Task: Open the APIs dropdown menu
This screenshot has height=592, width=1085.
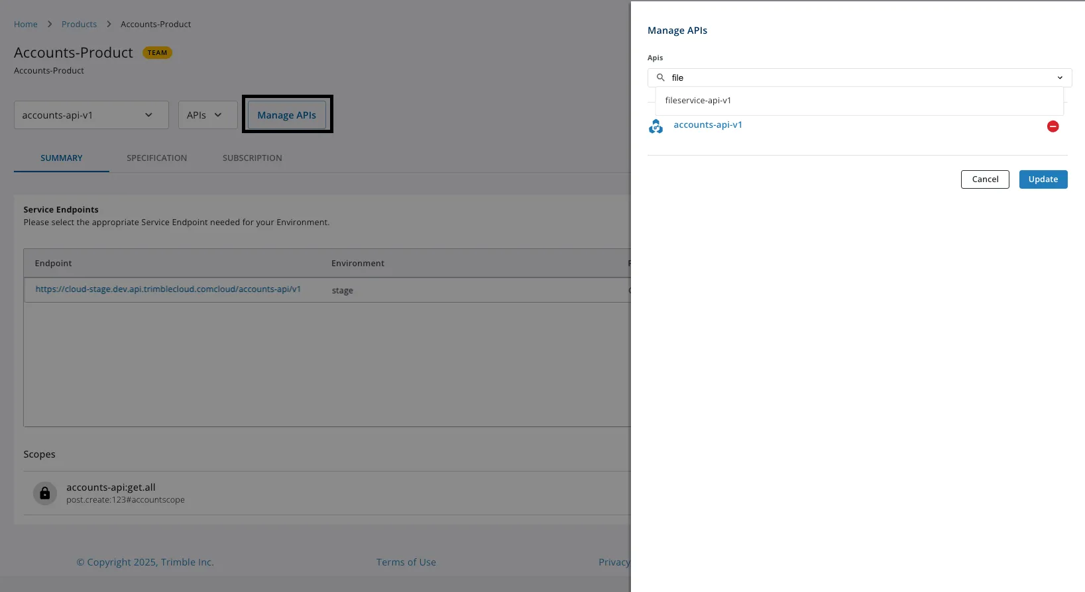Action: pyautogui.click(x=207, y=115)
